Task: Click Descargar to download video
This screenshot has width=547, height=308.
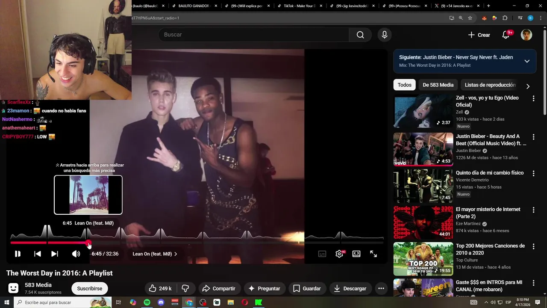Action: 350,288
